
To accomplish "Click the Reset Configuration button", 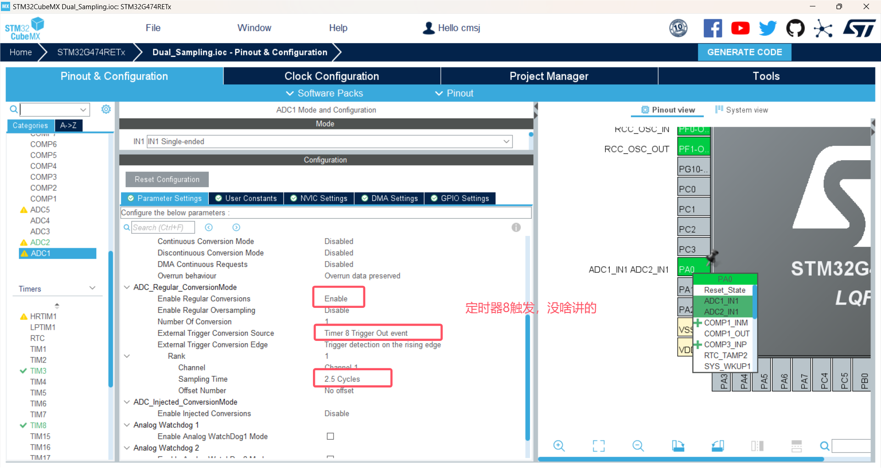I will click(167, 179).
